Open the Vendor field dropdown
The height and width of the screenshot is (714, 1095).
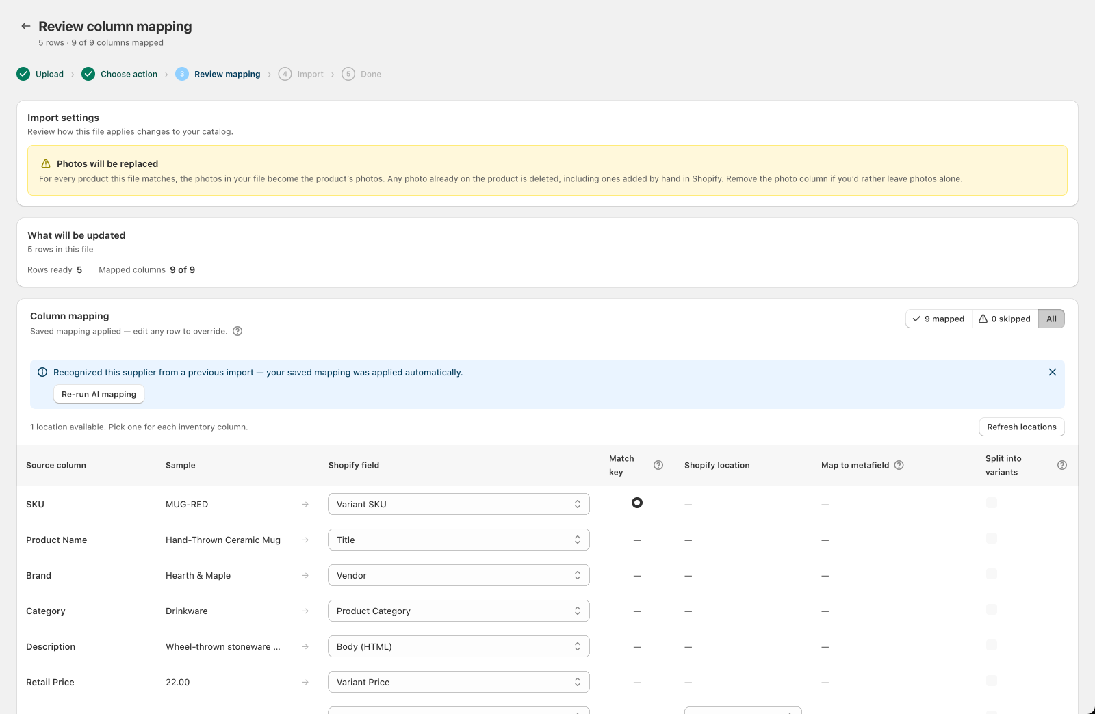(x=459, y=575)
